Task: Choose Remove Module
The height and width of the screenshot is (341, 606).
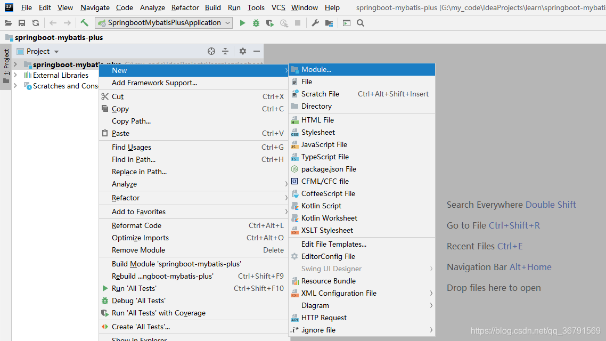Action: (194, 250)
